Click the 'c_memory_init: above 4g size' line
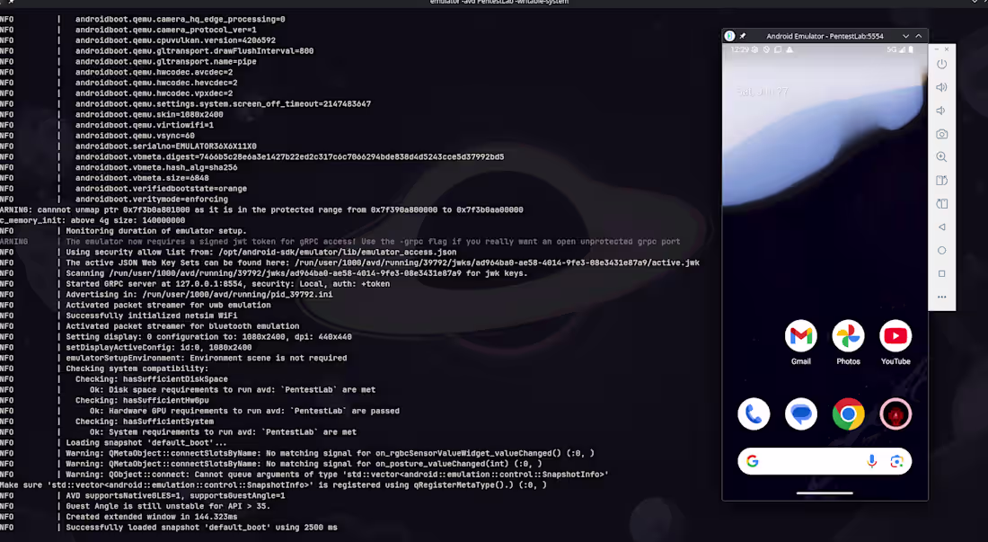This screenshot has width=988, height=542. 93,220
